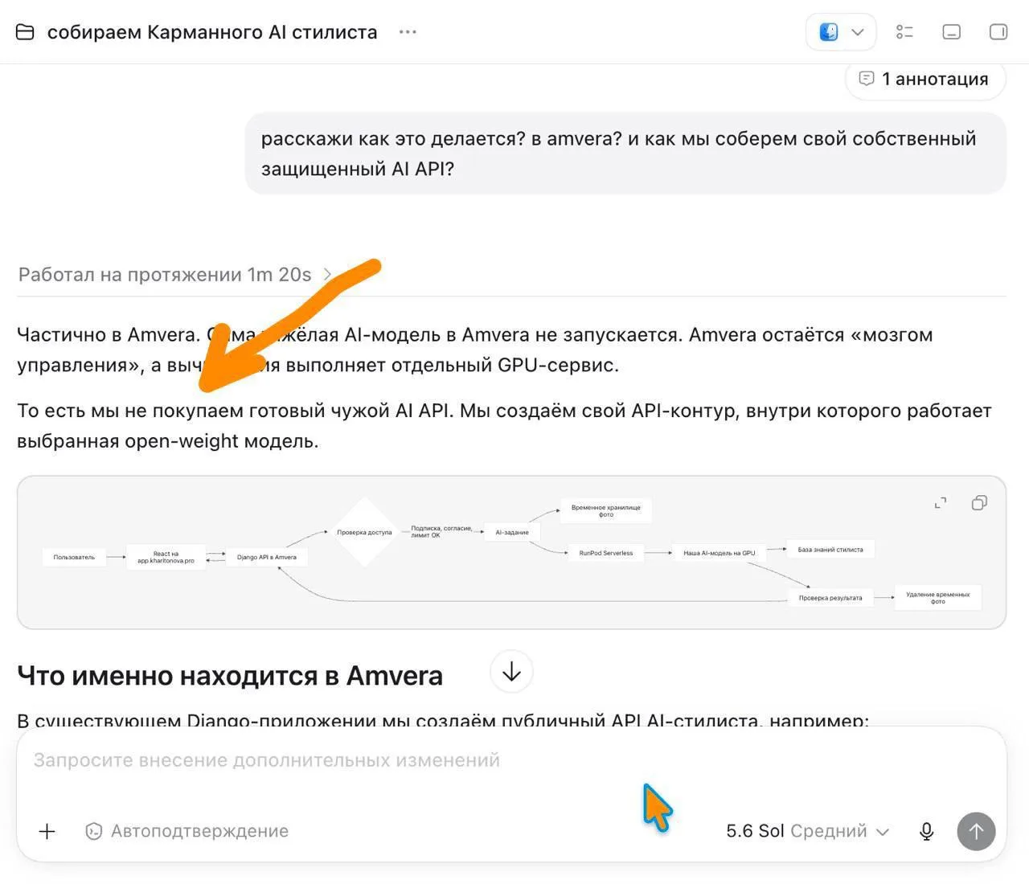This screenshot has width=1029, height=884.
Task: Copy the diagram using the copy icon
Action: click(979, 503)
